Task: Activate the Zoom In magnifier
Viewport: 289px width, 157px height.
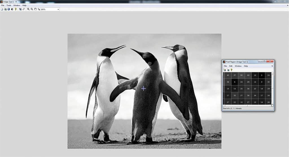Action: 29,9
